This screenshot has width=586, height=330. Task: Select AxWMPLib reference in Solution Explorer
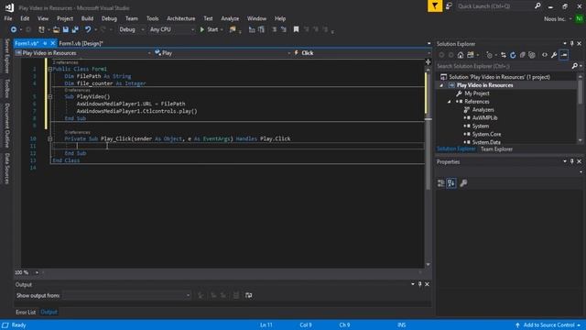coord(484,118)
